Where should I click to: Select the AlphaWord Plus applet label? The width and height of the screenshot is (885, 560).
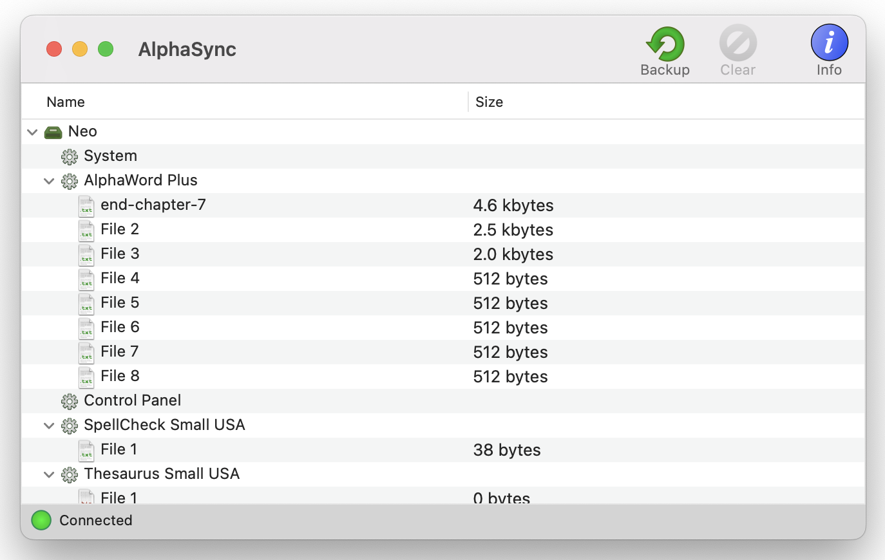[x=140, y=180]
